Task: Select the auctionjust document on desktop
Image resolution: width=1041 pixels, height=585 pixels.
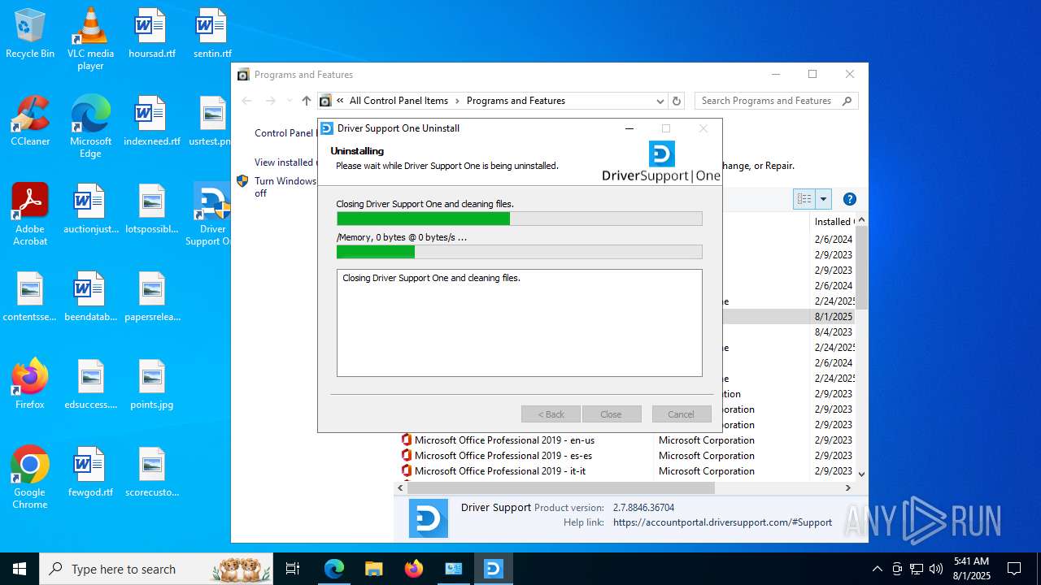Action: tap(90, 210)
